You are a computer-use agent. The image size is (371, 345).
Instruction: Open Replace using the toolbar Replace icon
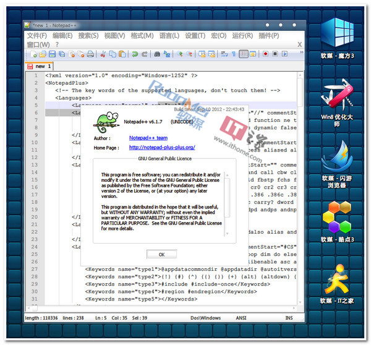click(167, 54)
